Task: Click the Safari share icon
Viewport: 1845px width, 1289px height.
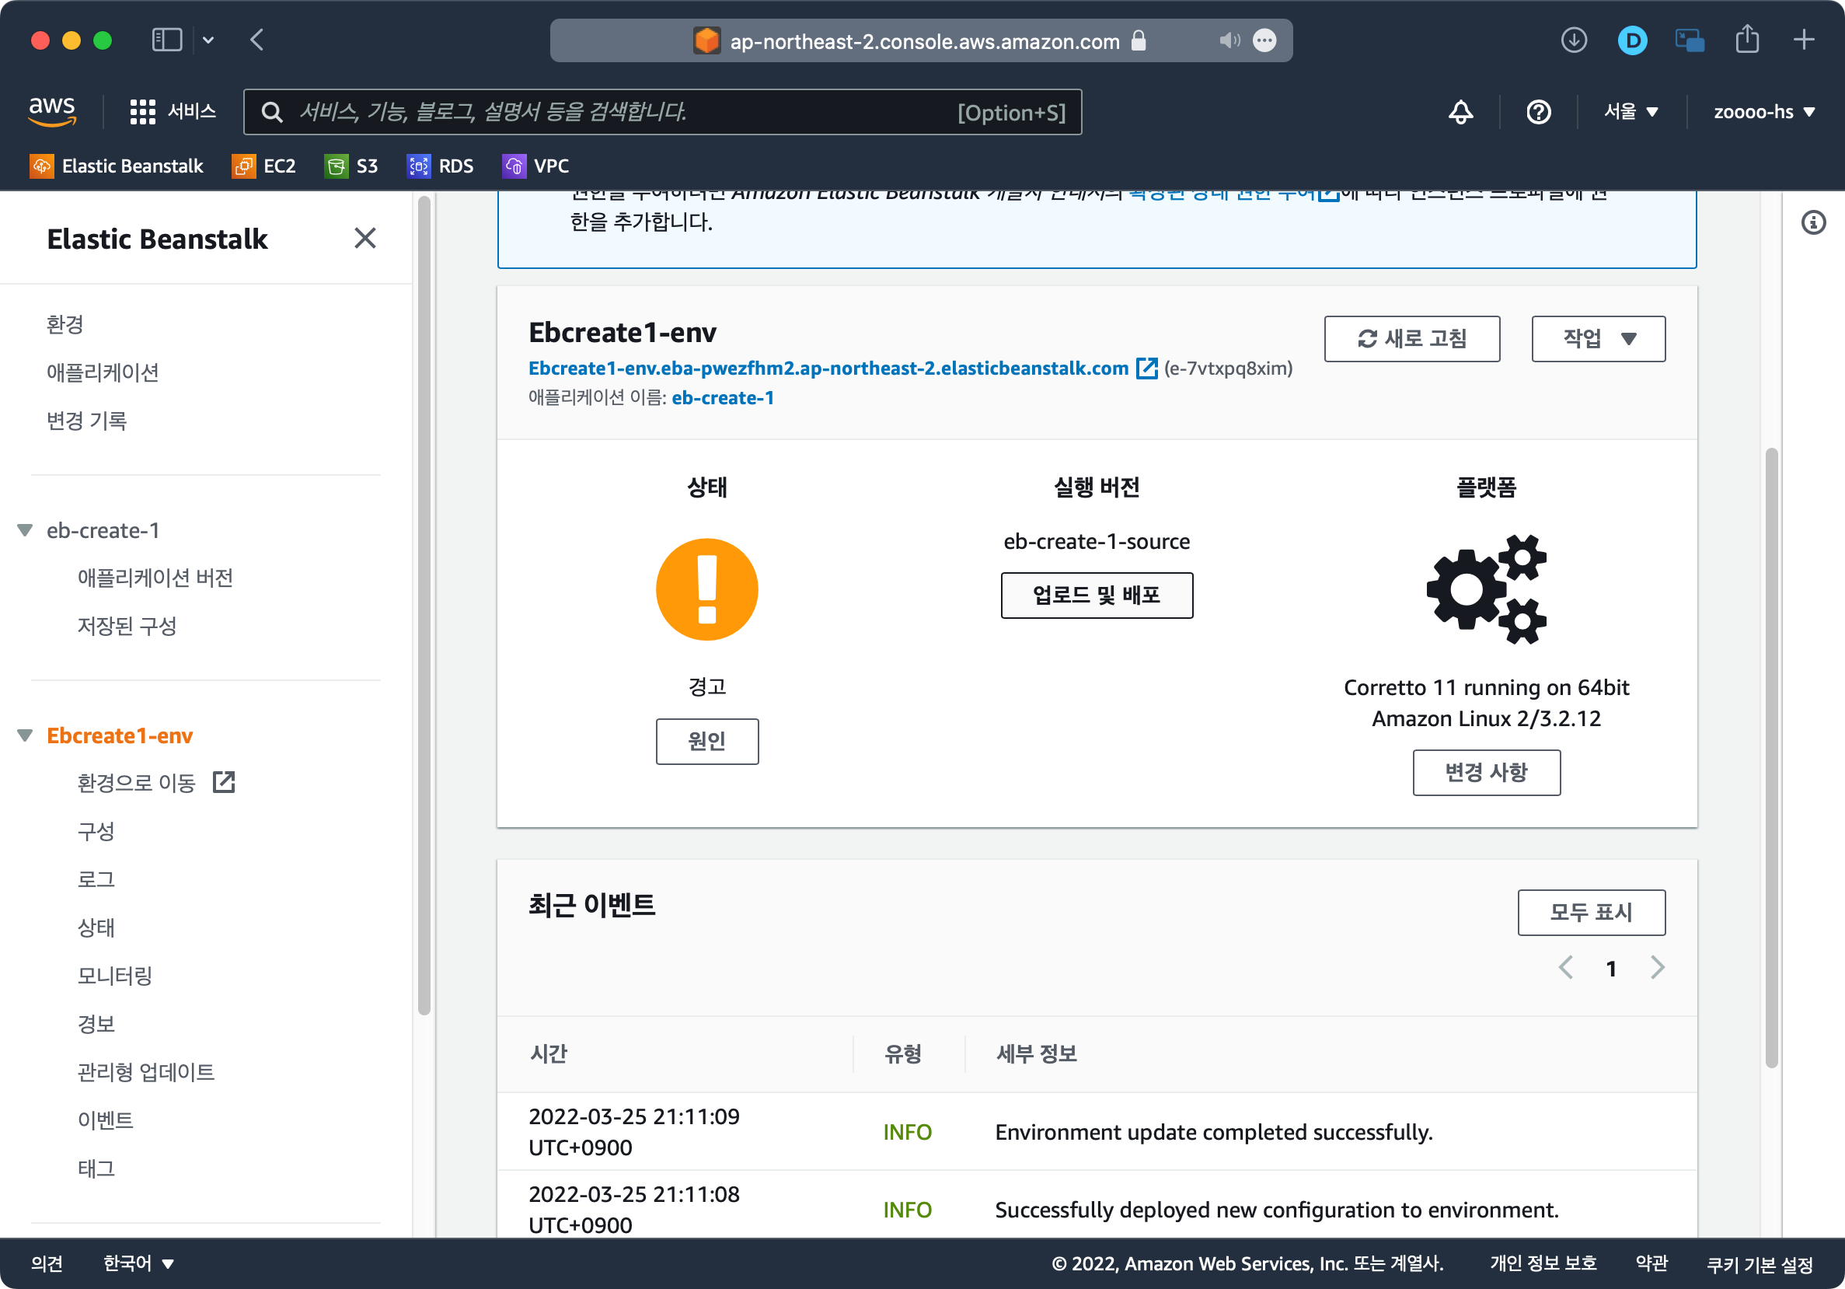Action: [1746, 40]
